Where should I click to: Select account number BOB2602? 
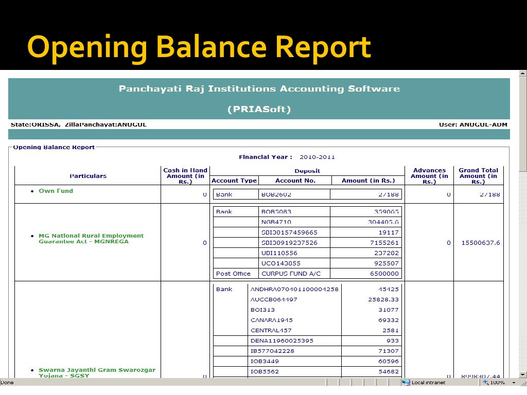coord(276,194)
